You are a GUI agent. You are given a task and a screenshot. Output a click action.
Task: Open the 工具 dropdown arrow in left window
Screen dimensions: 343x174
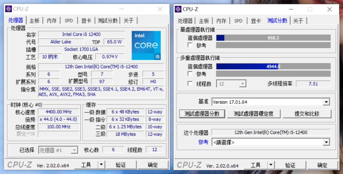click(x=101, y=165)
